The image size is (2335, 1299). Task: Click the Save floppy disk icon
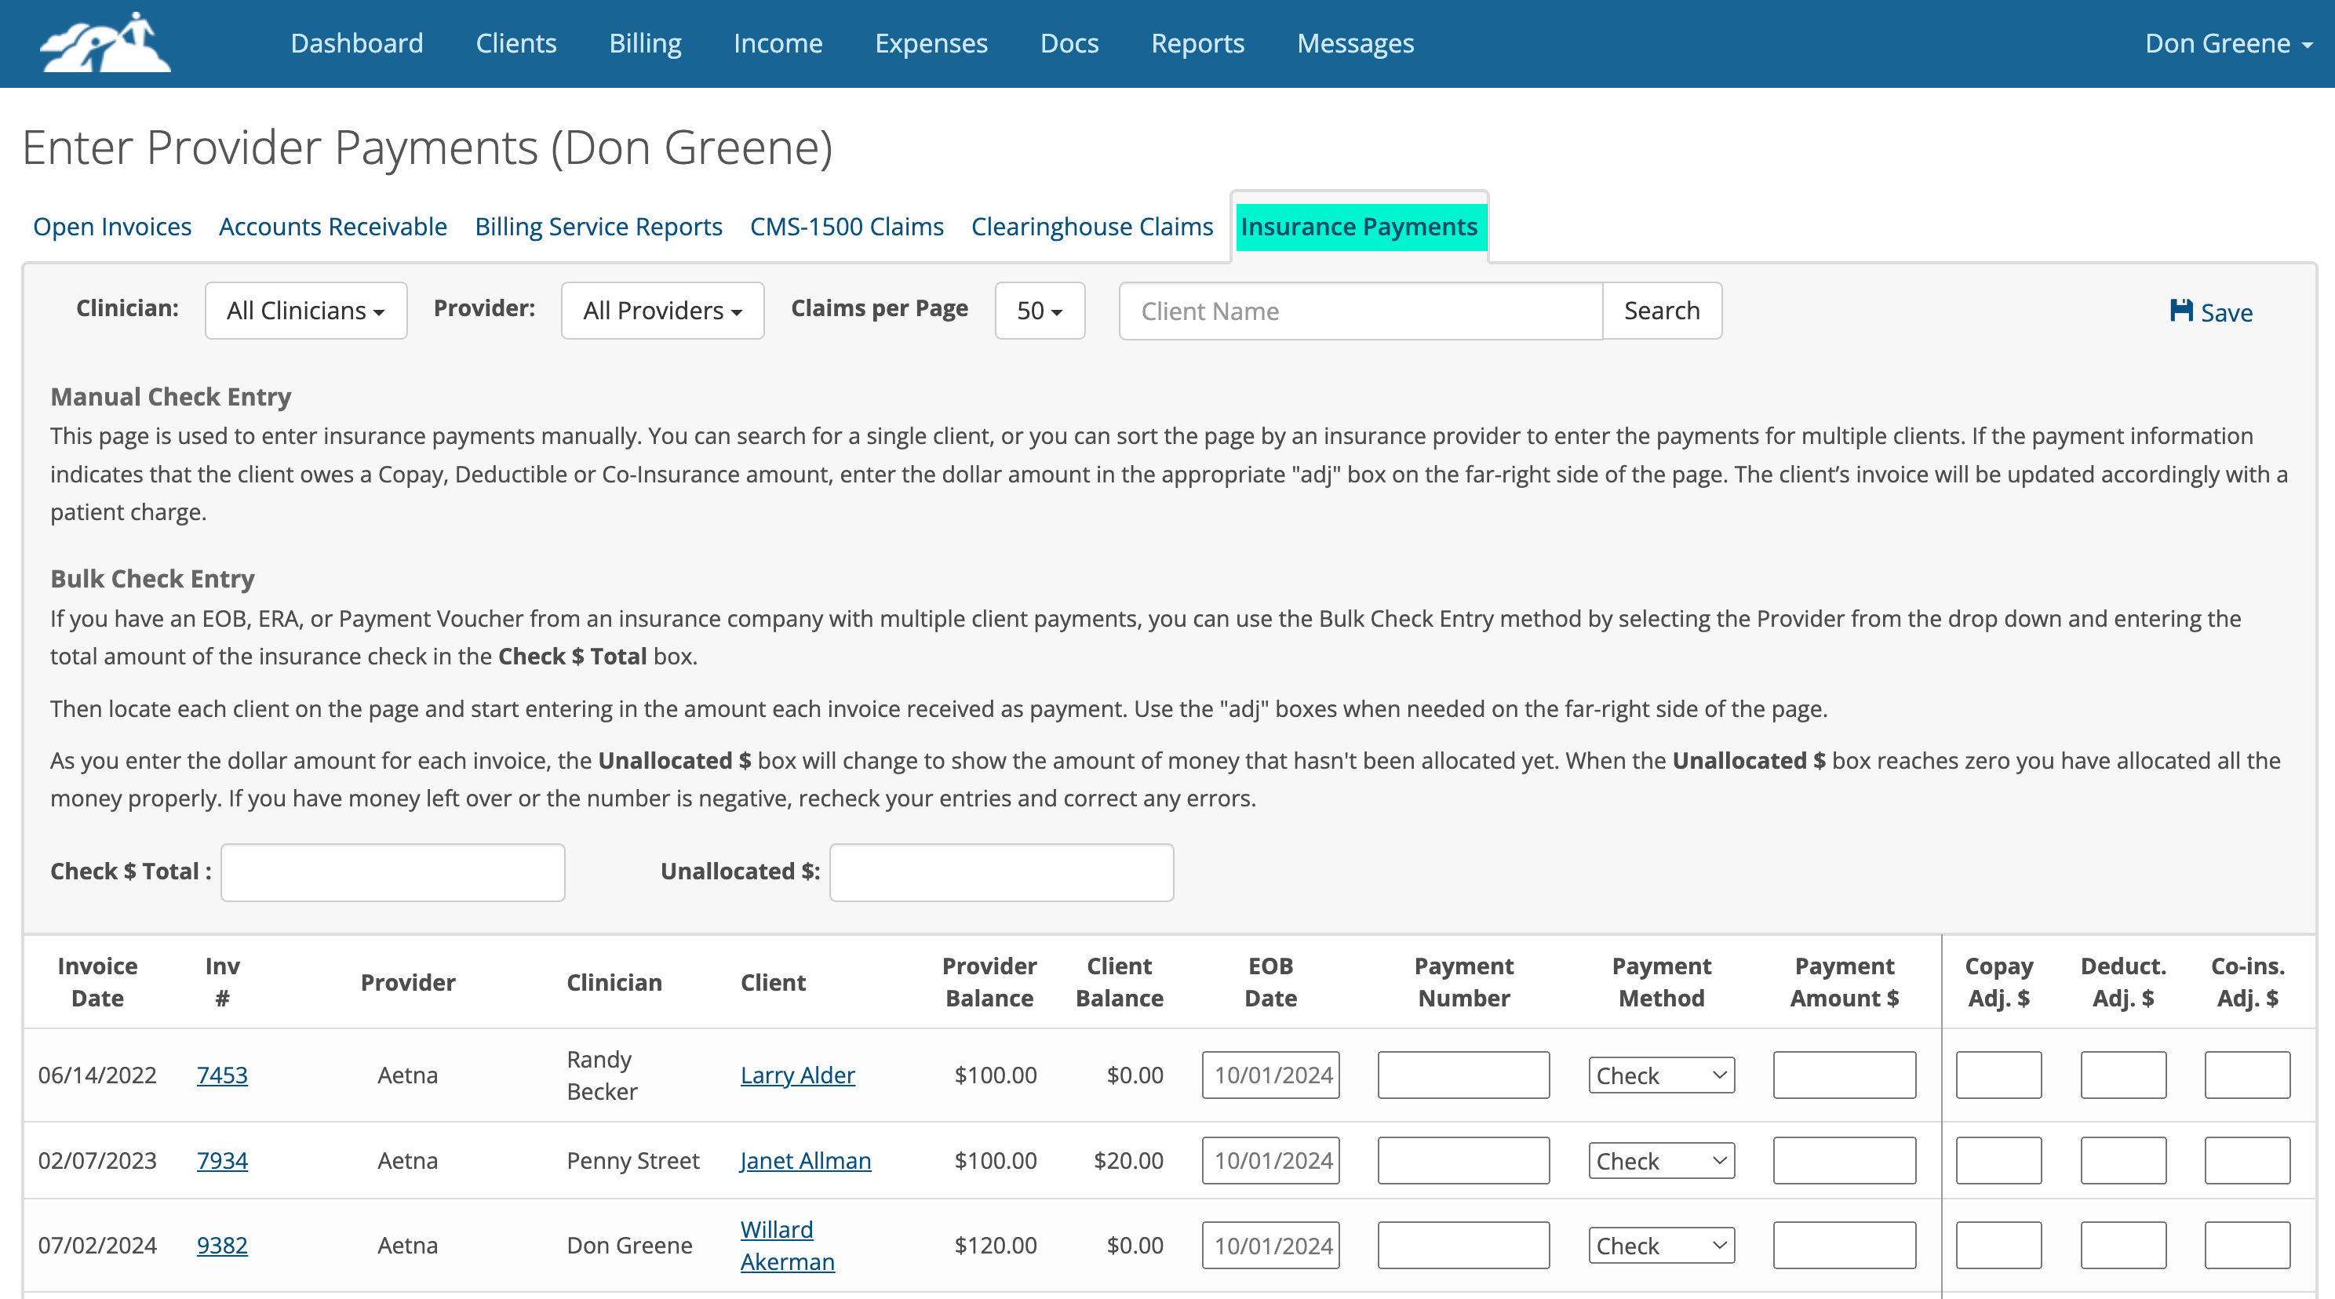coord(2181,311)
